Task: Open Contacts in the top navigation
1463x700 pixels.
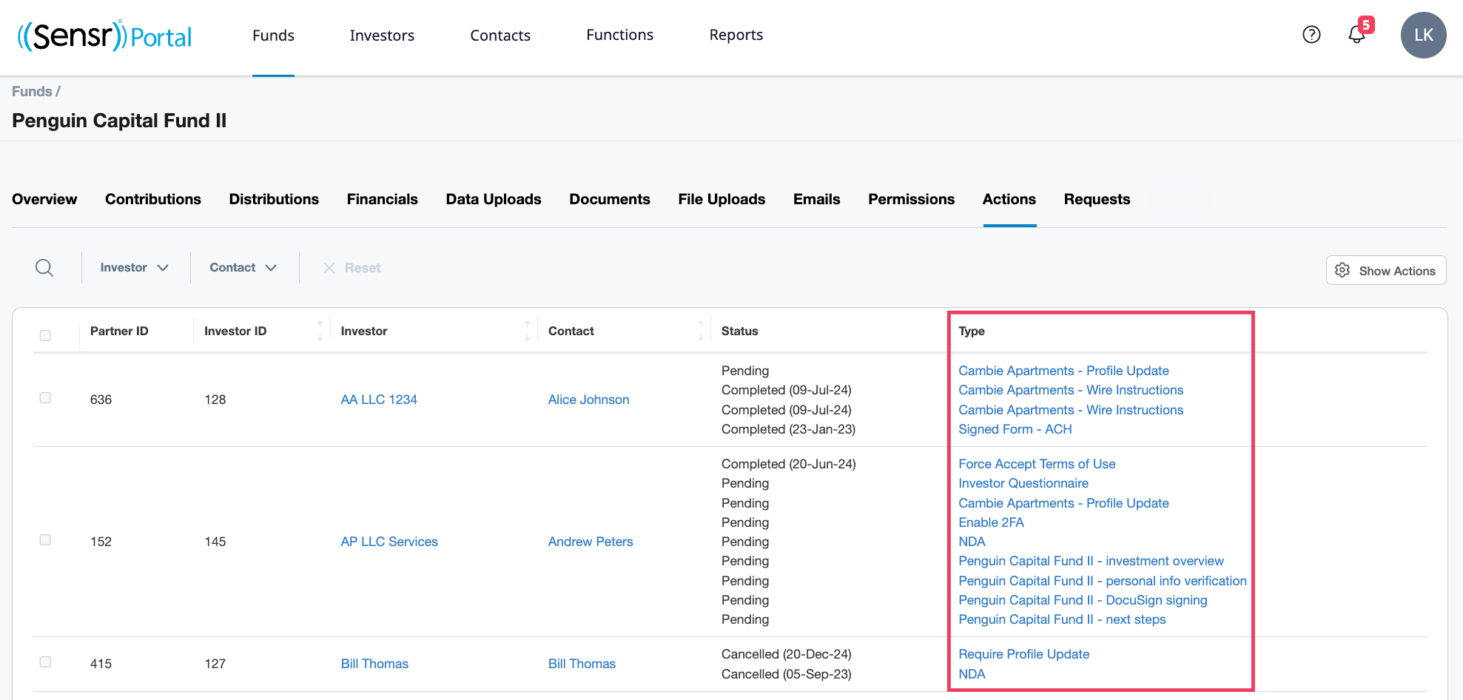Action: (x=500, y=36)
